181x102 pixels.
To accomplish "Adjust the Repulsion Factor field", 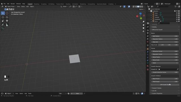I will (165, 54).
